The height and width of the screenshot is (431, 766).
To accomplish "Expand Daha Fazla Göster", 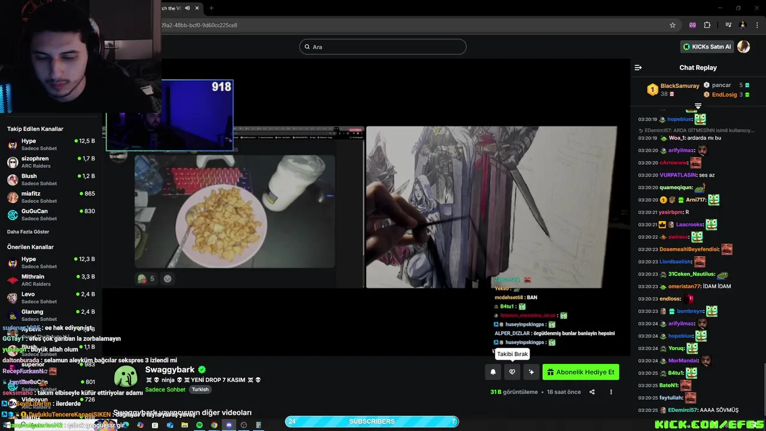I will pos(28,232).
